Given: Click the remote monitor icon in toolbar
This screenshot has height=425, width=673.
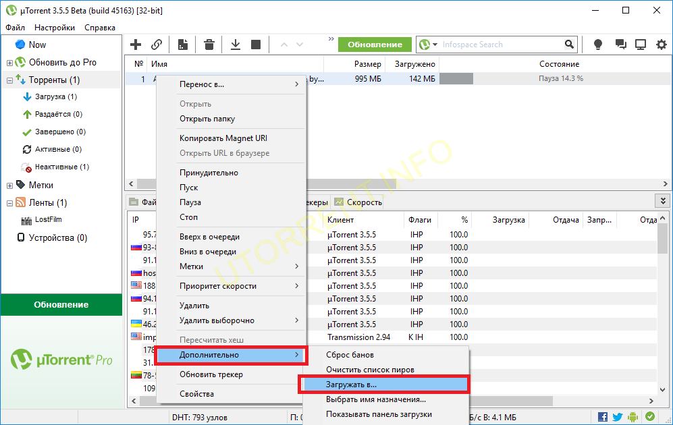Looking at the screenshot, I should (x=641, y=44).
